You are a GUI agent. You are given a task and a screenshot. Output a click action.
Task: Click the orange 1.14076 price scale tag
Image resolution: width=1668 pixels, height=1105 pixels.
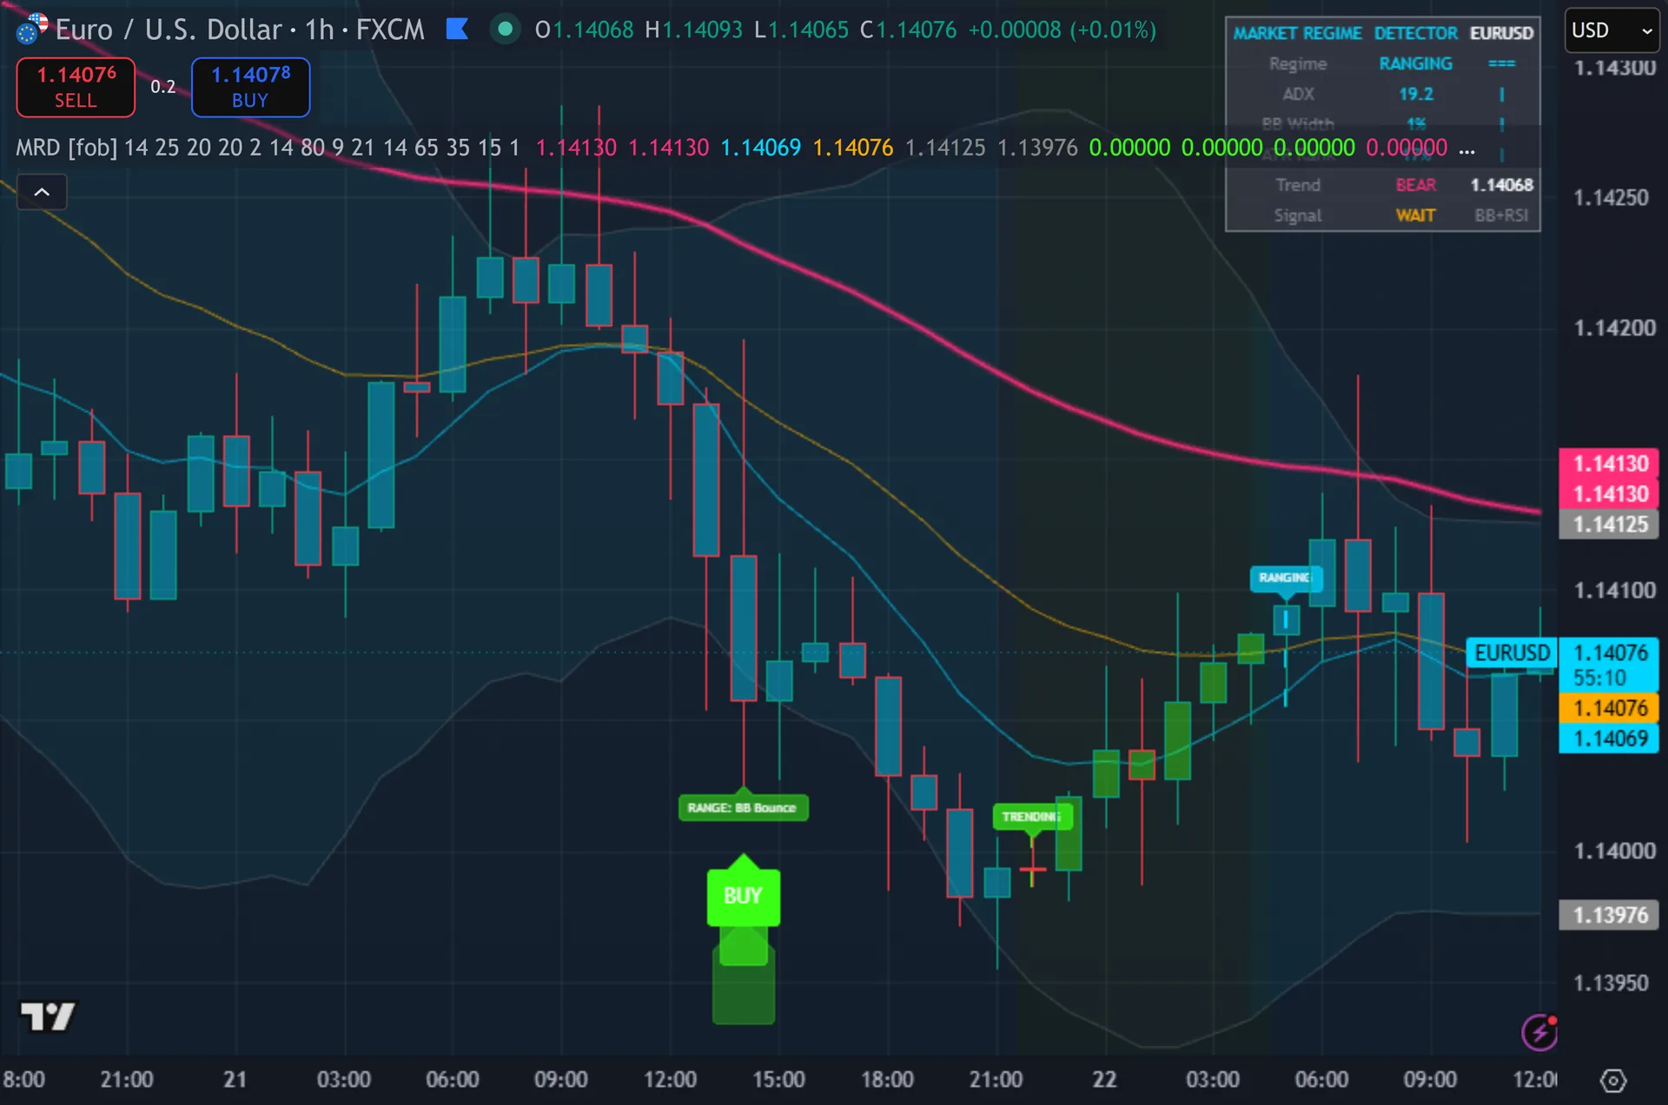1609,708
